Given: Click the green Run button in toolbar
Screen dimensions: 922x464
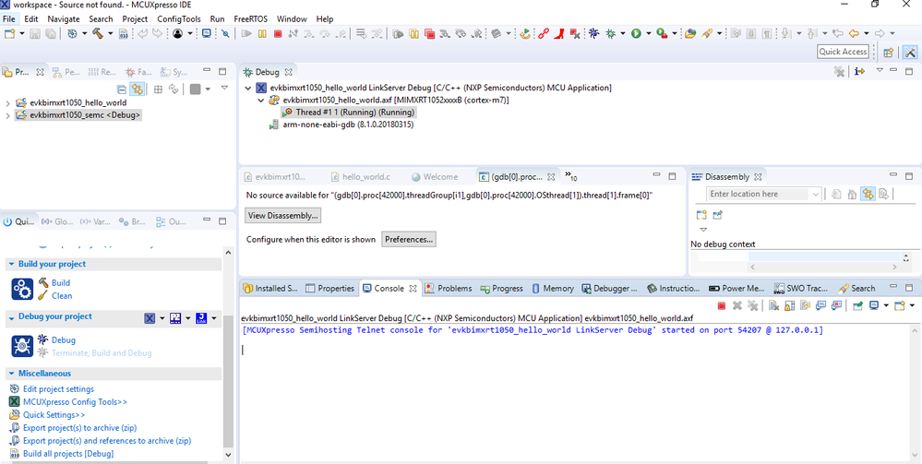Looking at the screenshot, I should click(x=636, y=33).
